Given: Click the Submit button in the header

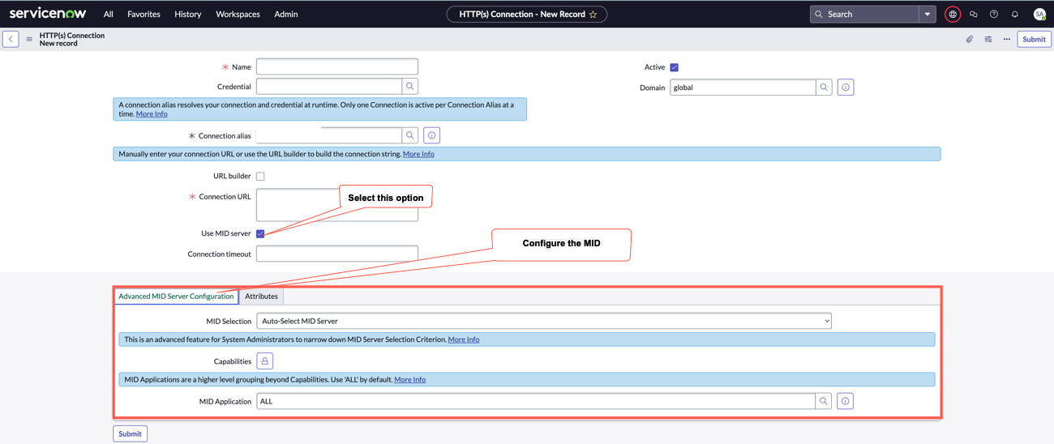Looking at the screenshot, I should coord(1034,39).
